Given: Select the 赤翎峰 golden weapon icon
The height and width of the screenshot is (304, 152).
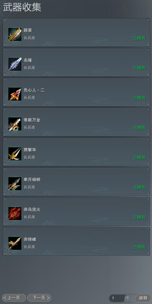Looking at the screenshot, I should coord(15,243).
